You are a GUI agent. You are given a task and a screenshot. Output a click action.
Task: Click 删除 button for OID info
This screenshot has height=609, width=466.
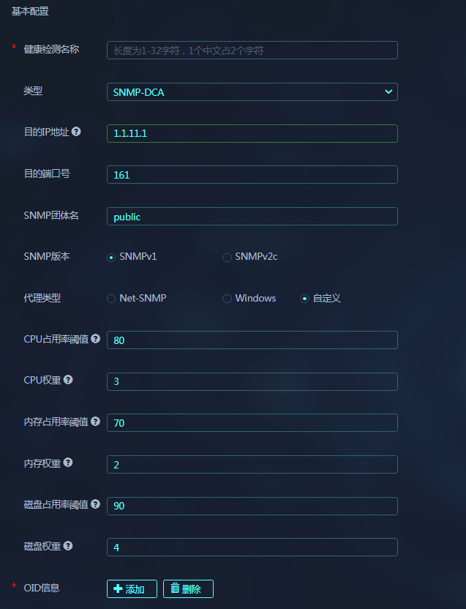pyautogui.click(x=188, y=589)
